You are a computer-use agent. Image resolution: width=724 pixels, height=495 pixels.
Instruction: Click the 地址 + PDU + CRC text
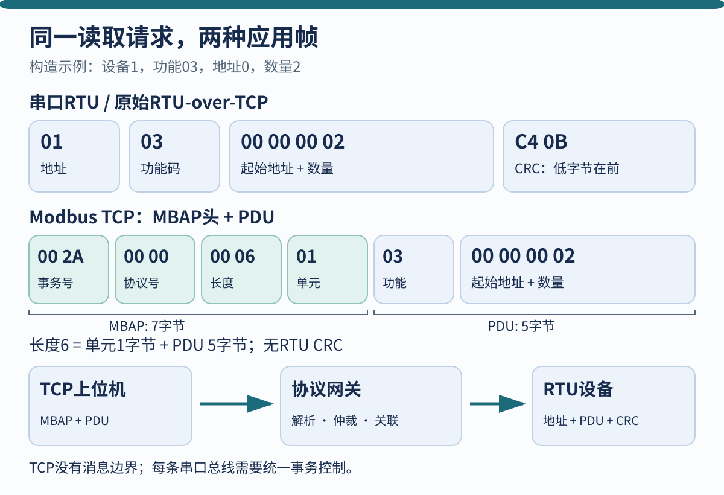point(591,421)
